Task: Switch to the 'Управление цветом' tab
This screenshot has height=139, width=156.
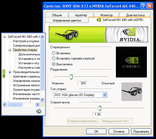Action: tap(67, 20)
